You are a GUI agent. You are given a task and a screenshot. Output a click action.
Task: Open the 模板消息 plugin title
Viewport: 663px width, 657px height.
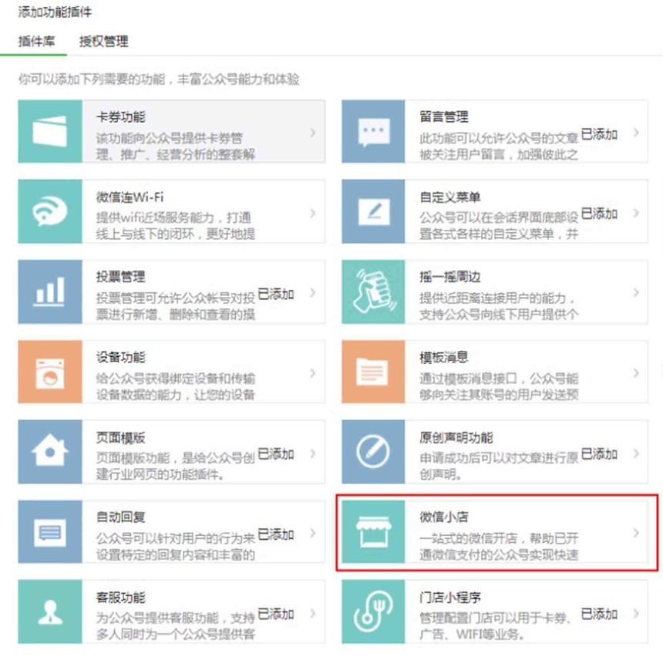click(444, 357)
